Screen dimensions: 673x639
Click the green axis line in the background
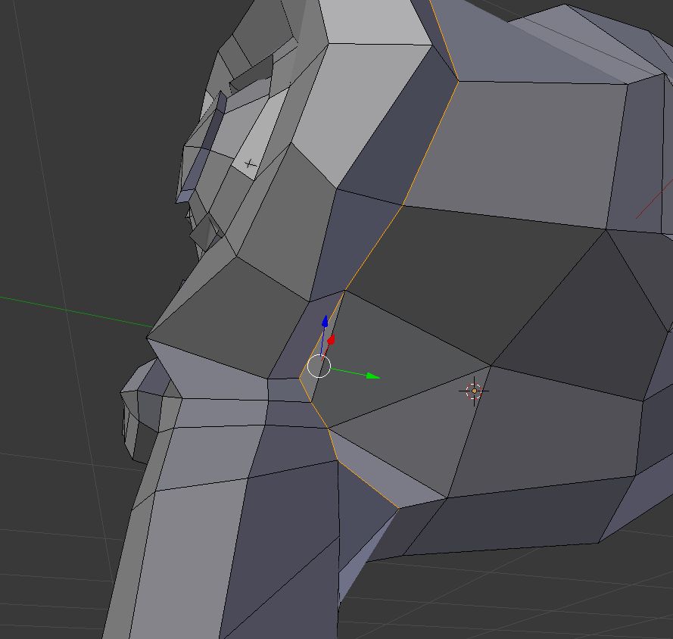pyautogui.click(x=76, y=311)
